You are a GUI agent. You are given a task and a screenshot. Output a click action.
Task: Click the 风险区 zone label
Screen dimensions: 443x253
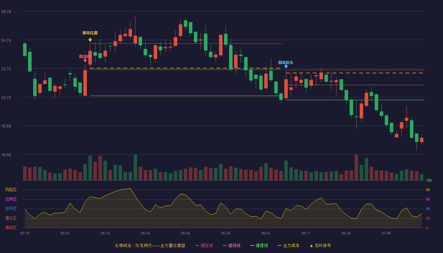pos(11,190)
